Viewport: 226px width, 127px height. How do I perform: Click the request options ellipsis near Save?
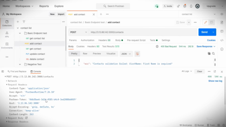pos(195,22)
